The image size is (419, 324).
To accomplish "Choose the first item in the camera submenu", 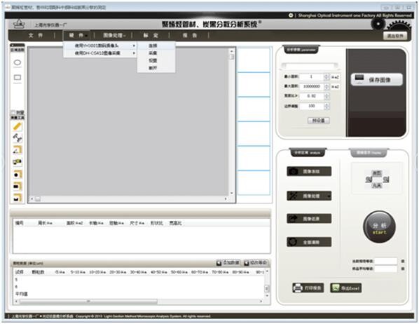I will coord(156,46).
